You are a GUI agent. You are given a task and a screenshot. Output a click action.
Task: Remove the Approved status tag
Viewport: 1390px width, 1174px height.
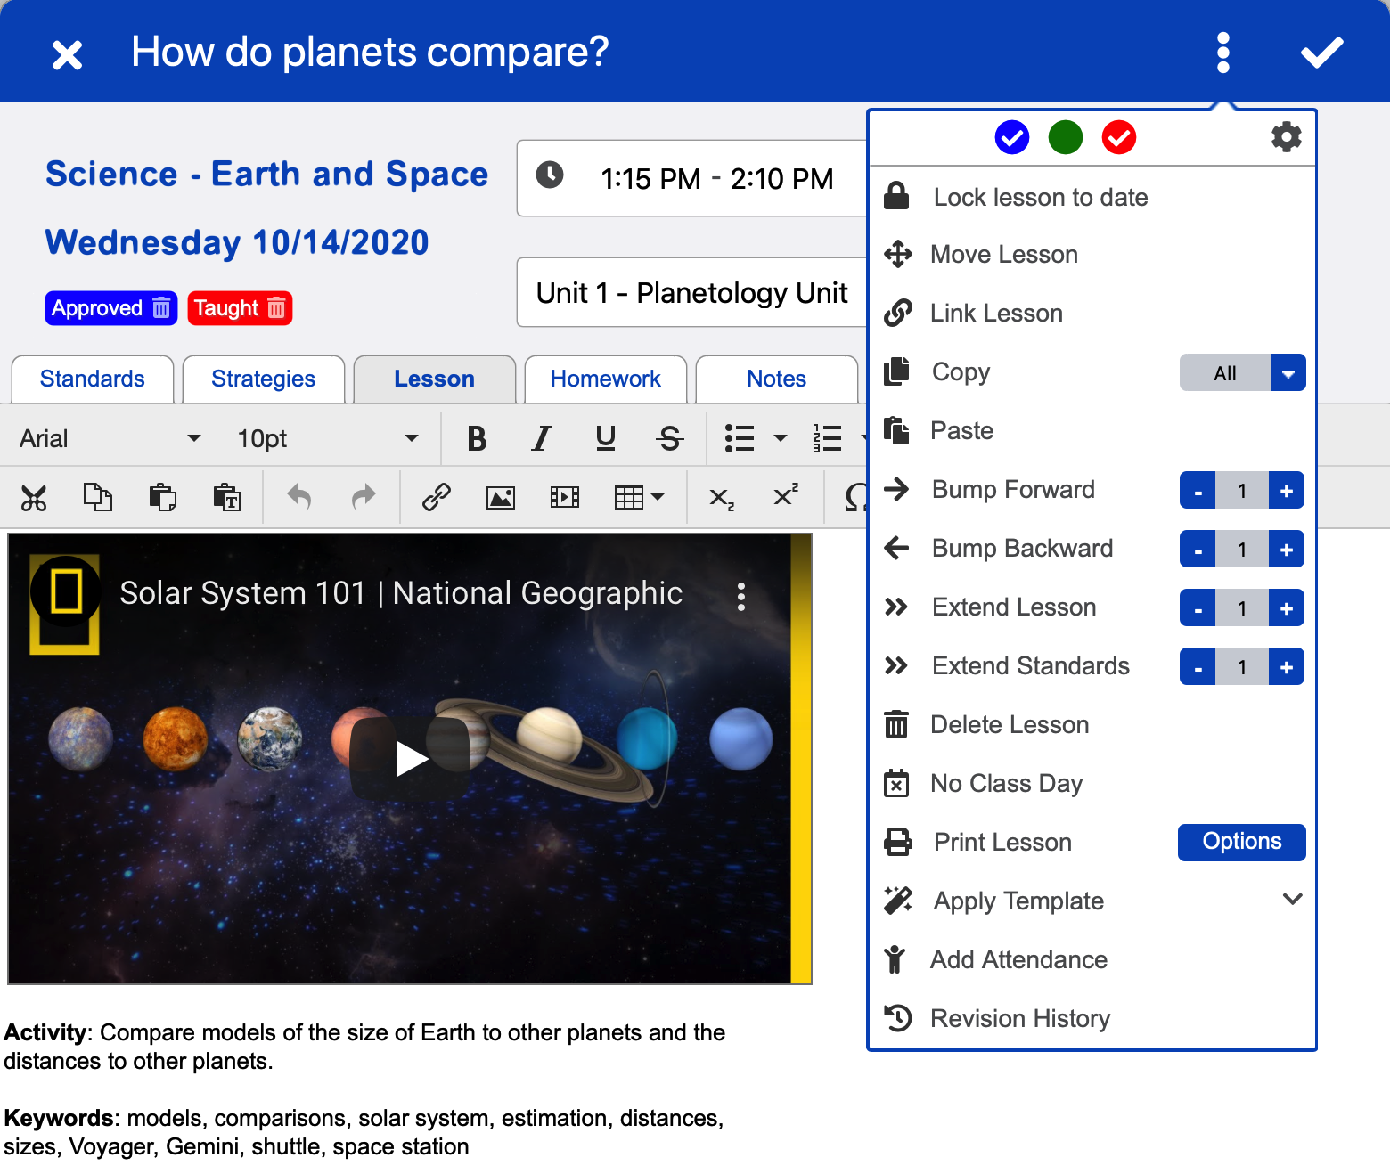pos(161,308)
